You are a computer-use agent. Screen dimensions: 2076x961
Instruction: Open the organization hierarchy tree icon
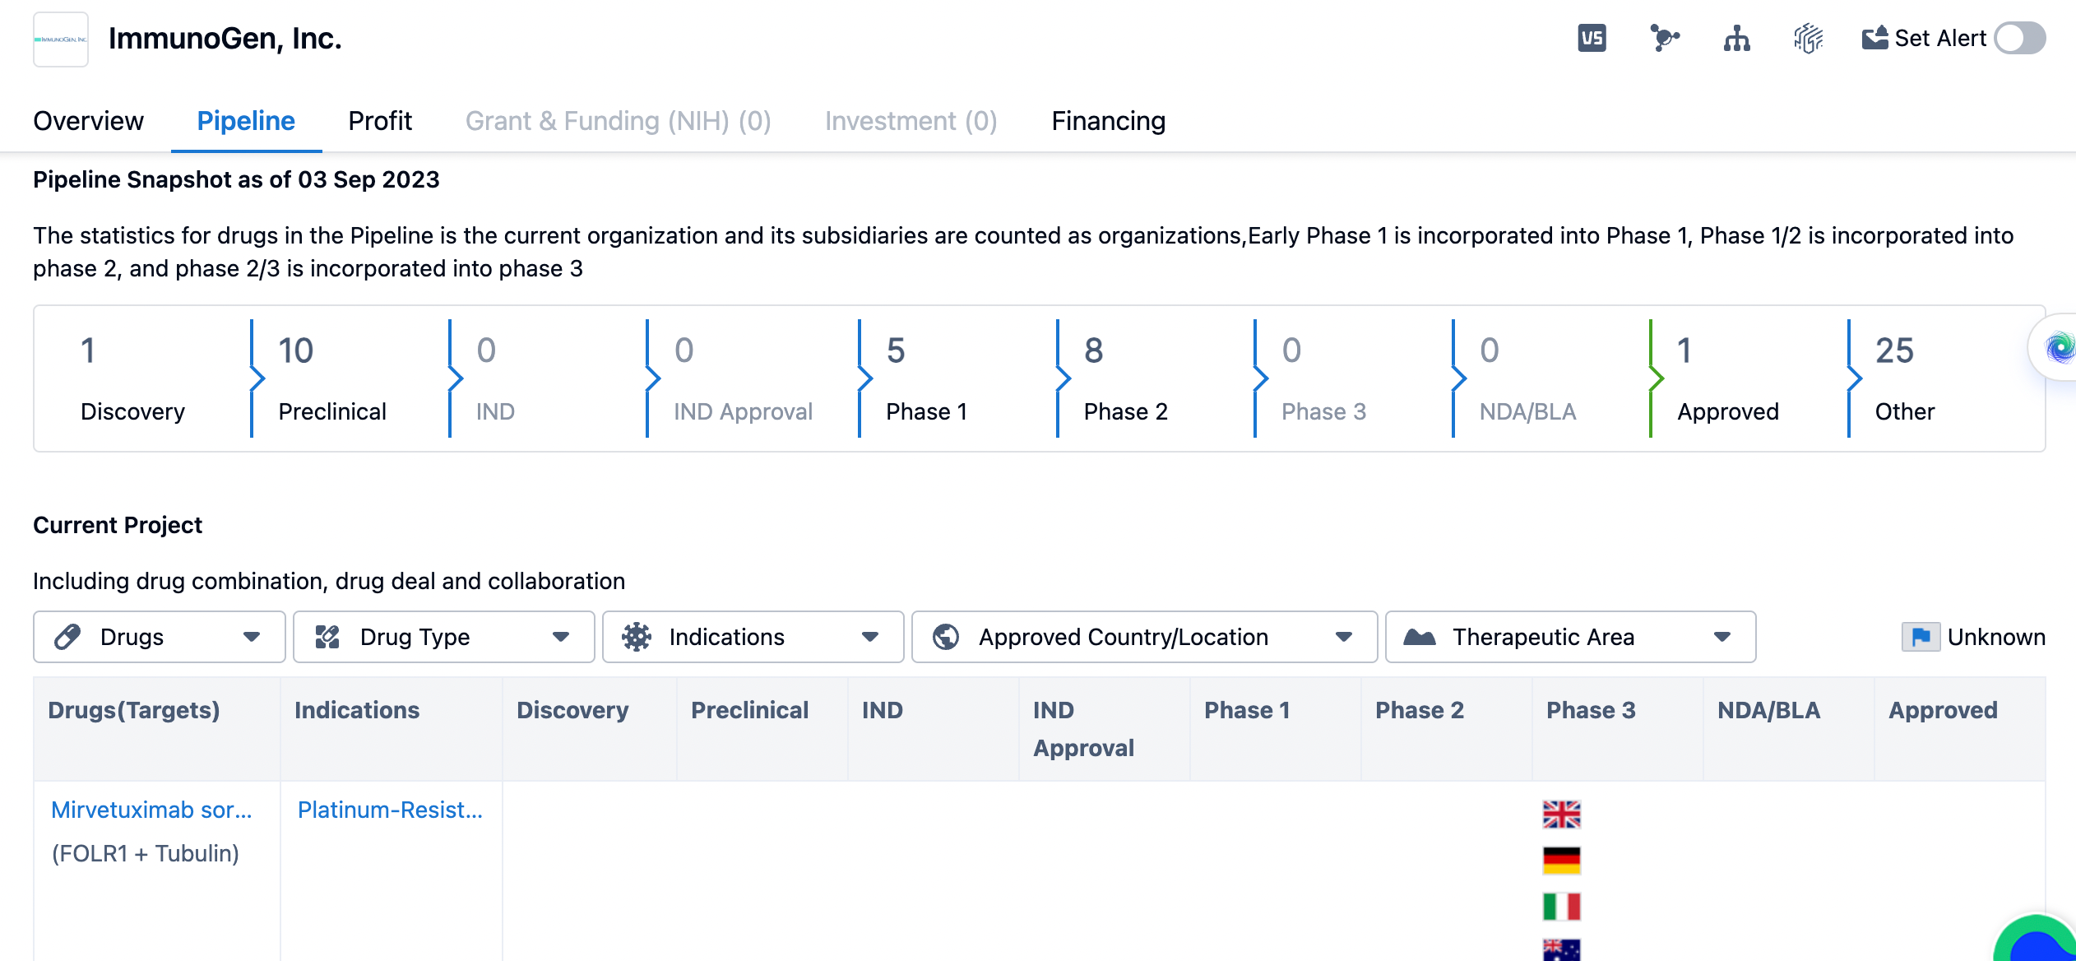(1736, 39)
